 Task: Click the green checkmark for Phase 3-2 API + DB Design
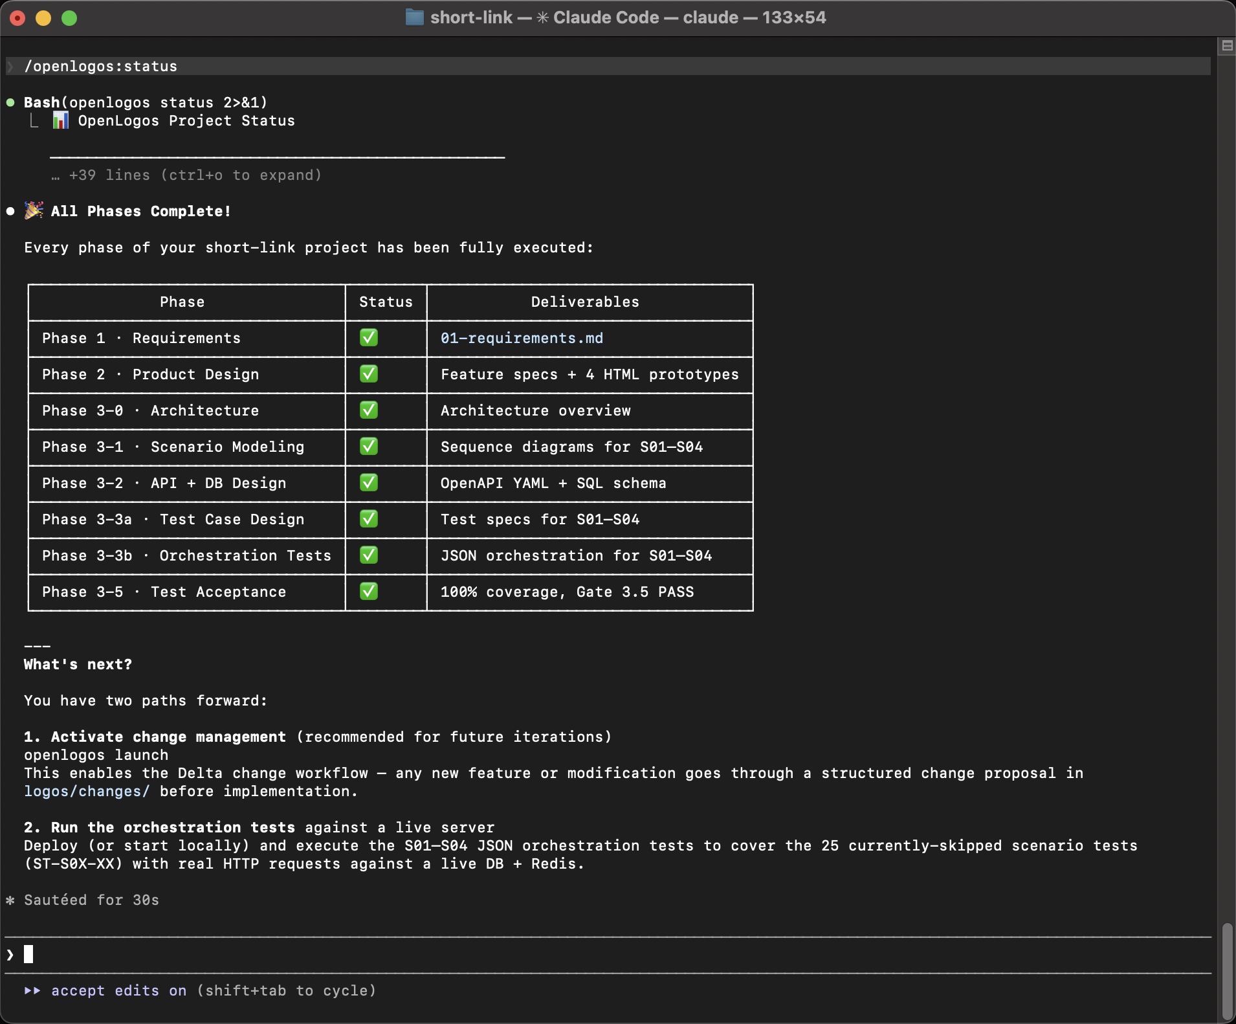click(x=369, y=483)
